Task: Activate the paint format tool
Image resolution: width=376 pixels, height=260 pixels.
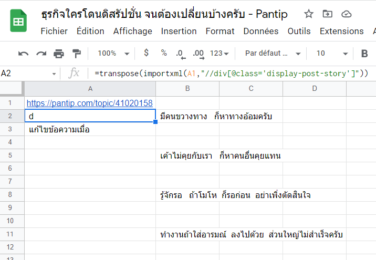Action: pyautogui.click(x=77, y=54)
